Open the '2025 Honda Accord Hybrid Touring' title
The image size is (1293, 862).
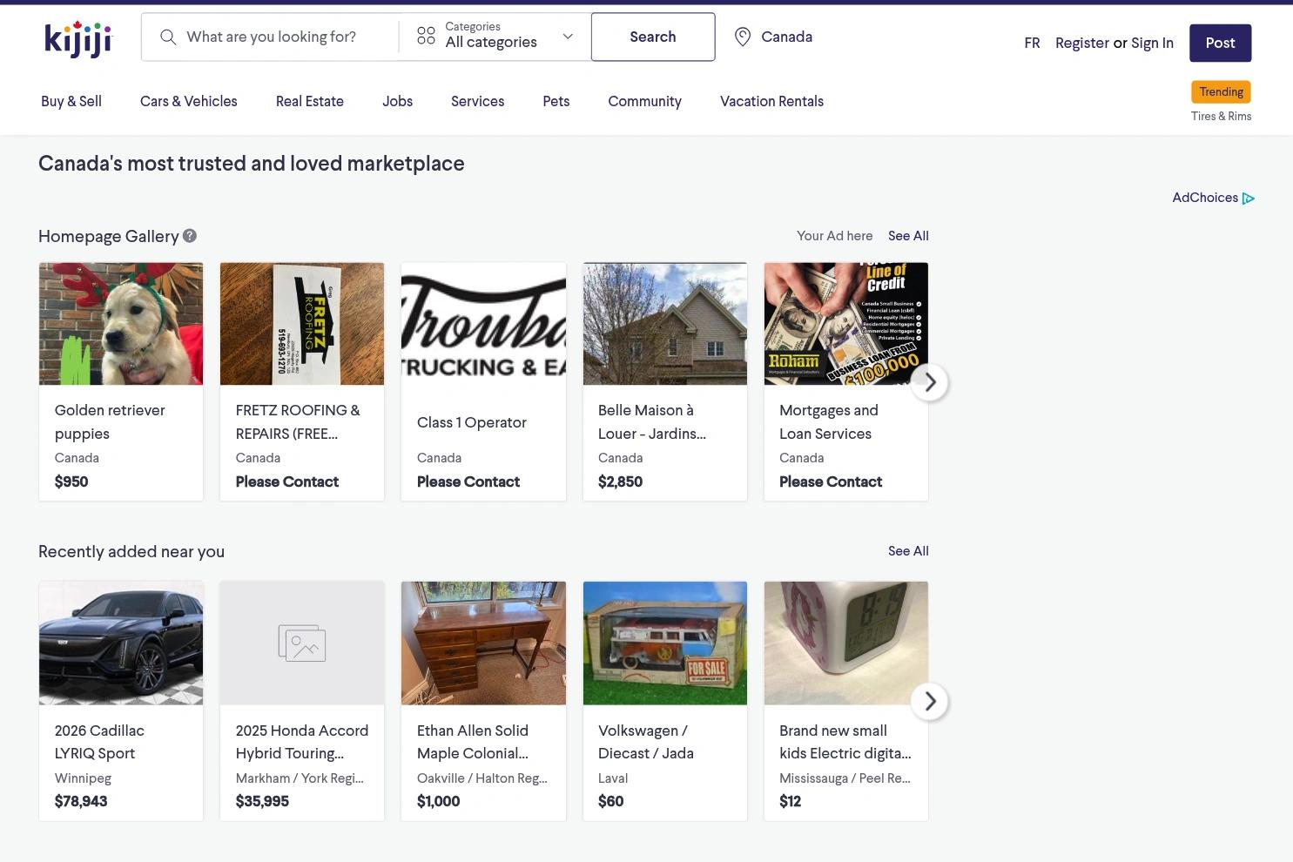[x=302, y=742]
